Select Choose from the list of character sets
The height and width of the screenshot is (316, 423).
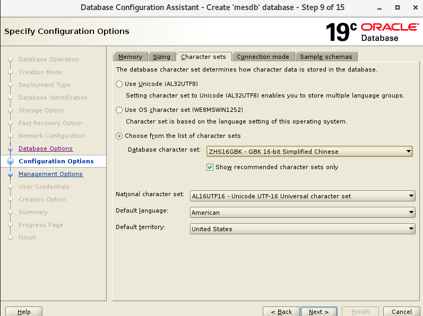119,136
